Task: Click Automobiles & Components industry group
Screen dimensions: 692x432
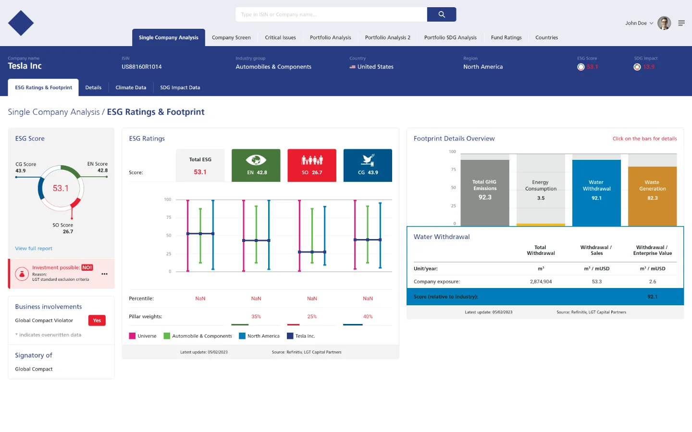Action: tap(273, 67)
